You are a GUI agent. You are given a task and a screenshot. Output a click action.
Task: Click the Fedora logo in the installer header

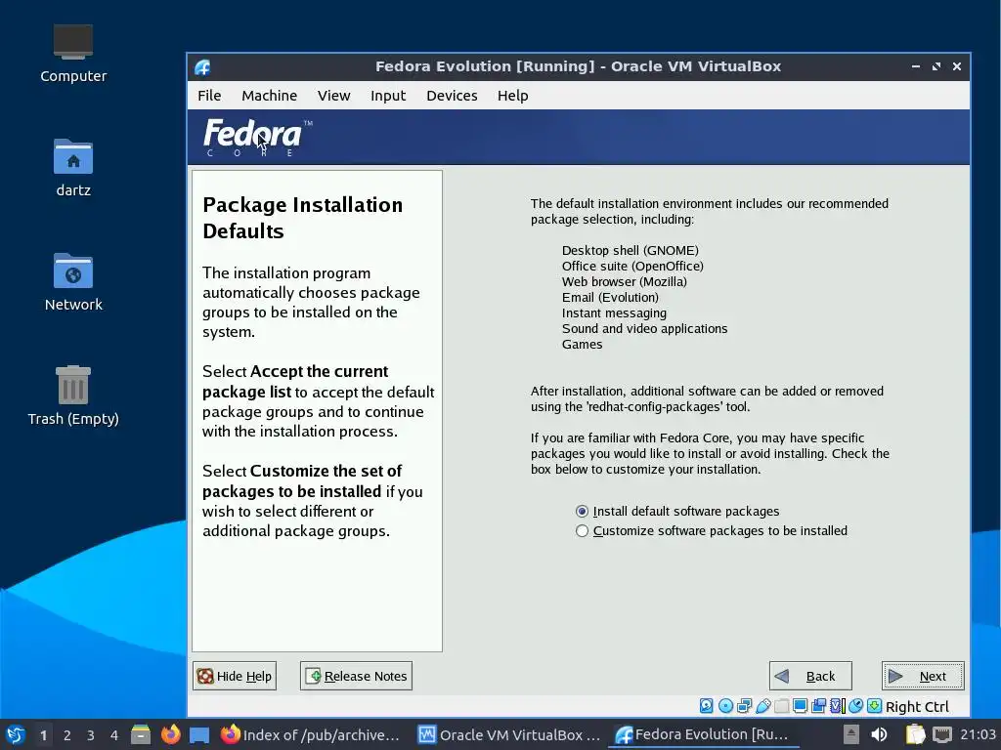pyautogui.click(x=257, y=137)
